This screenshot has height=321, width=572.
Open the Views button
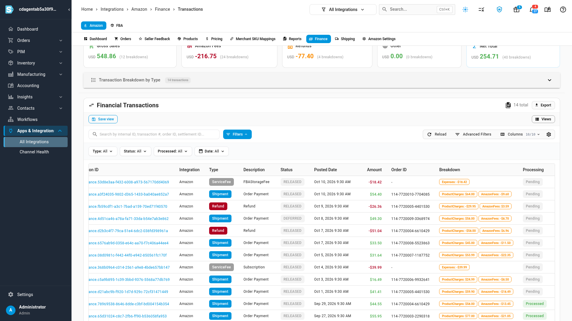[x=543, y=119]
